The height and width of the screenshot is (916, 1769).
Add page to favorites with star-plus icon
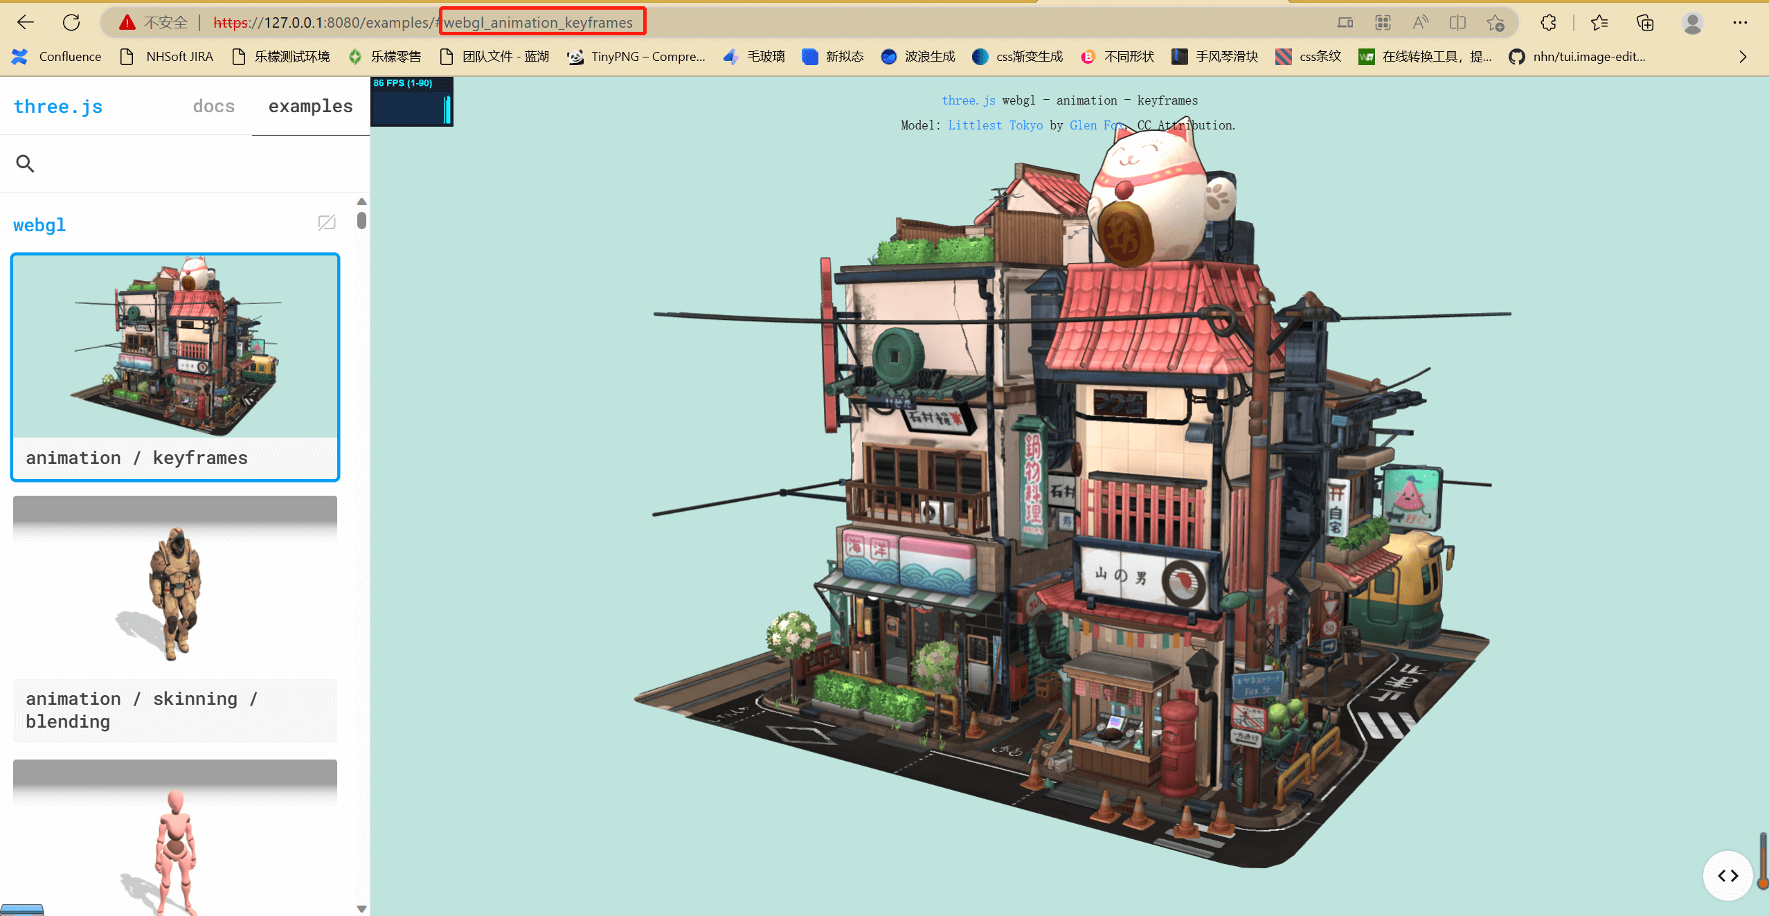click(x=1496, y=23)
